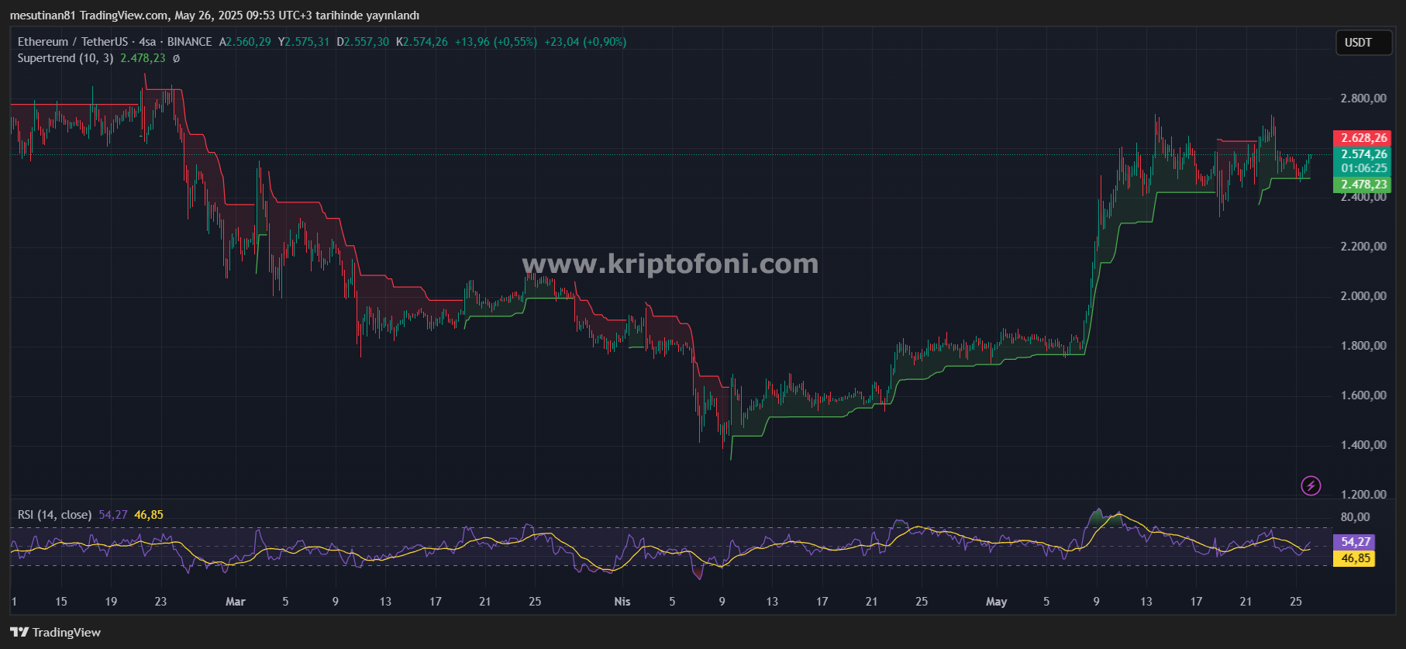The image size is (1406, 649).
Task: Click the 2.800,00 price axis label
Action: click(1363, 98)
